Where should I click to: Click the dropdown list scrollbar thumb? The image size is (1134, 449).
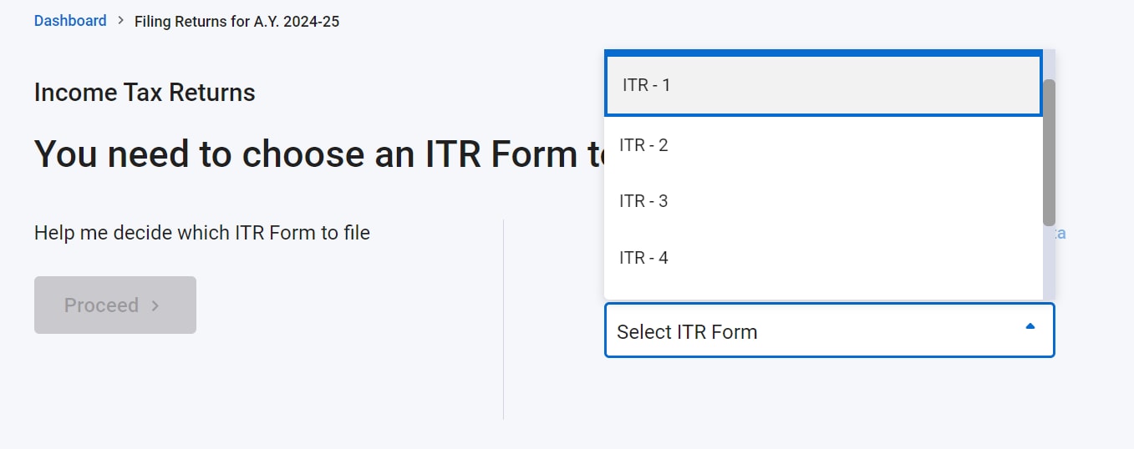click(x=1049, y=152)
